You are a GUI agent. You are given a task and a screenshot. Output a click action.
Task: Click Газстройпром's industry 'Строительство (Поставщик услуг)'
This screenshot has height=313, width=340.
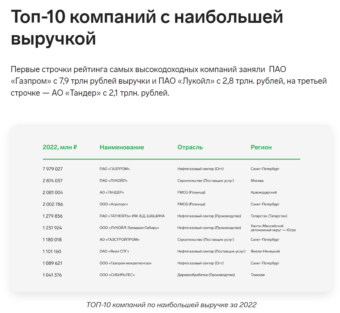tap(206, 240)
